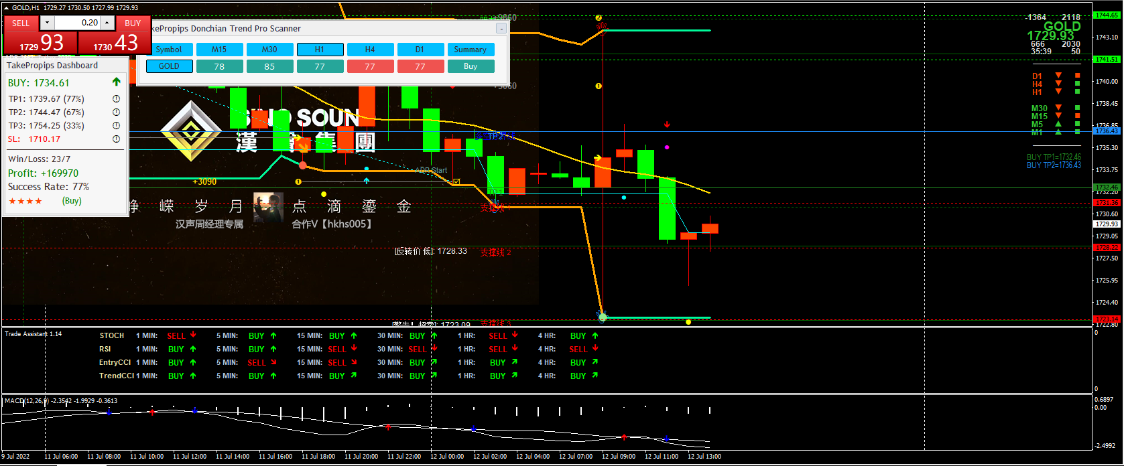Click the TakePropips Dashboard title
1124x466 pixels.
(52, 66)
